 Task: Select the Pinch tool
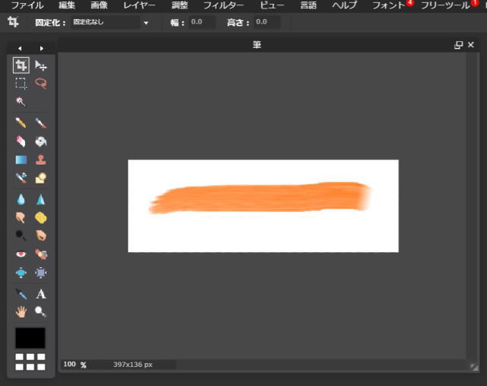[x=40, y=273]
